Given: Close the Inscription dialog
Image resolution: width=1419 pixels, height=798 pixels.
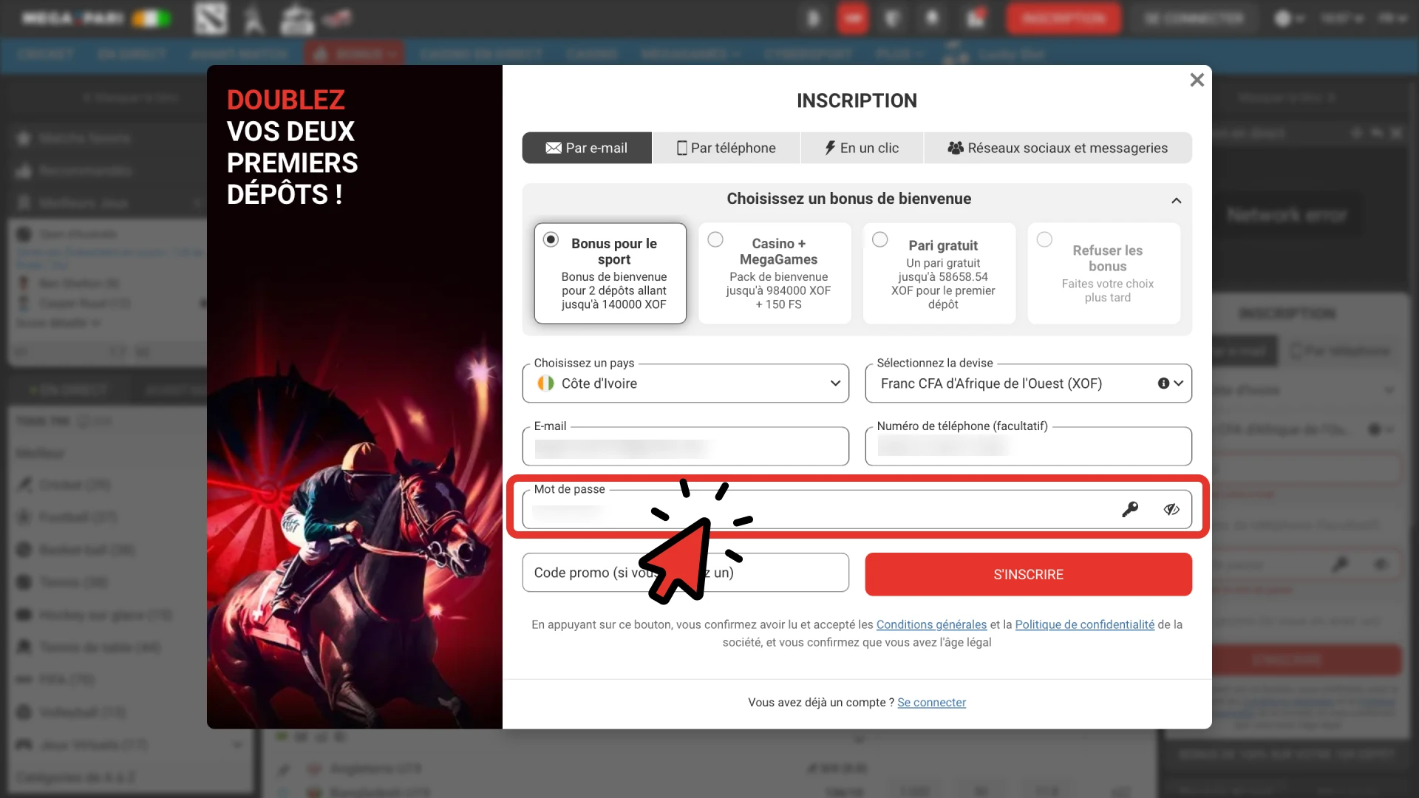Looking at the screenshot, I should click(x=1197, y=80).
